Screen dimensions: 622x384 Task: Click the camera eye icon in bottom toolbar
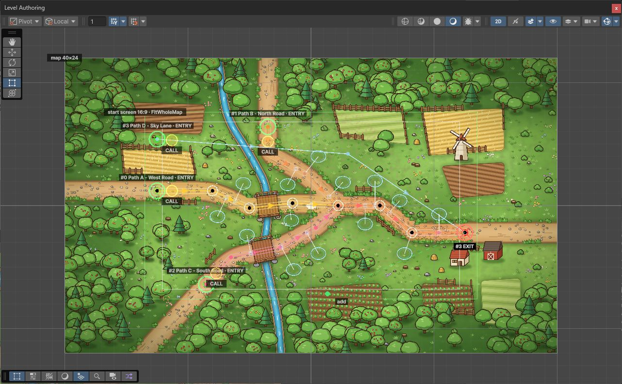pos(113,376)
